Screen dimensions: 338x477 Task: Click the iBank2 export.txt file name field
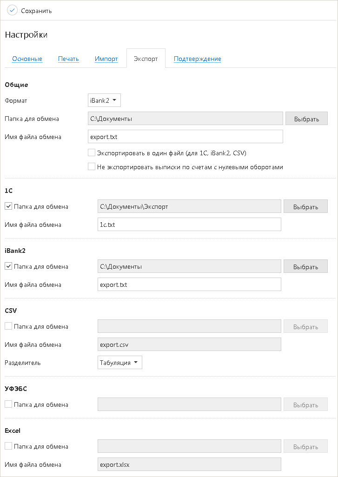[189, 285]
